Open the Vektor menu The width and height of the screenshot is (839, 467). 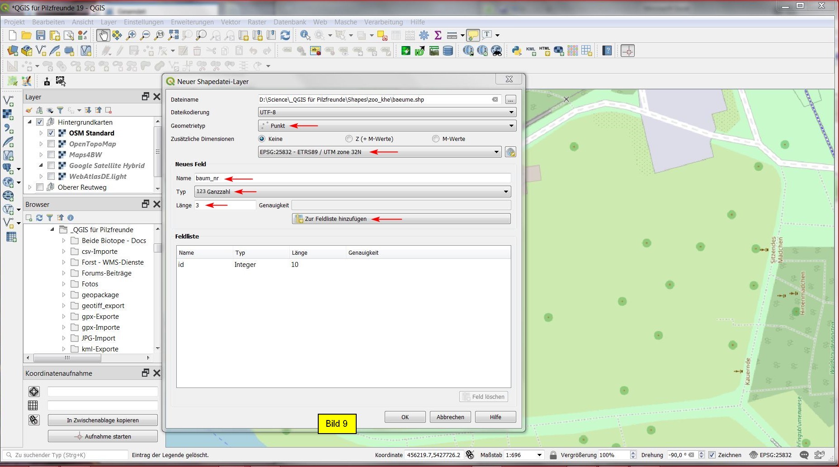(x=231, y=22)
